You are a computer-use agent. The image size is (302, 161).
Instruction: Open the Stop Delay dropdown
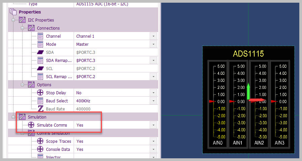click(153, 93)
